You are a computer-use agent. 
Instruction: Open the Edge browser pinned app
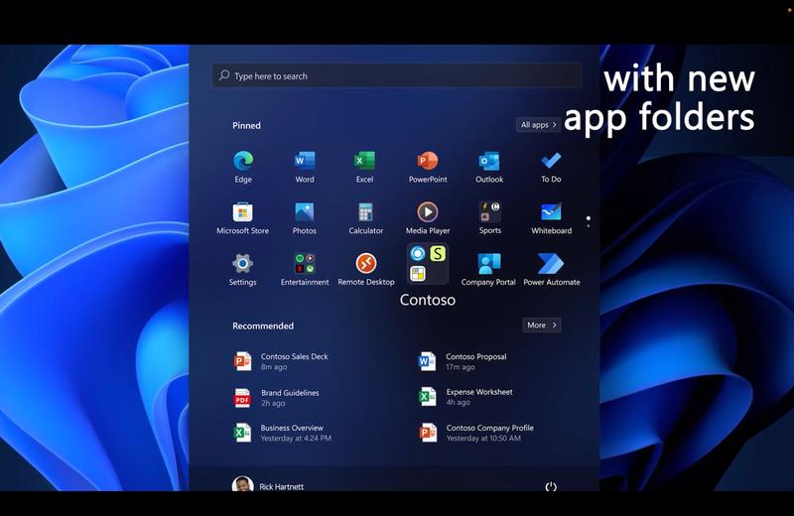point(243,167)
